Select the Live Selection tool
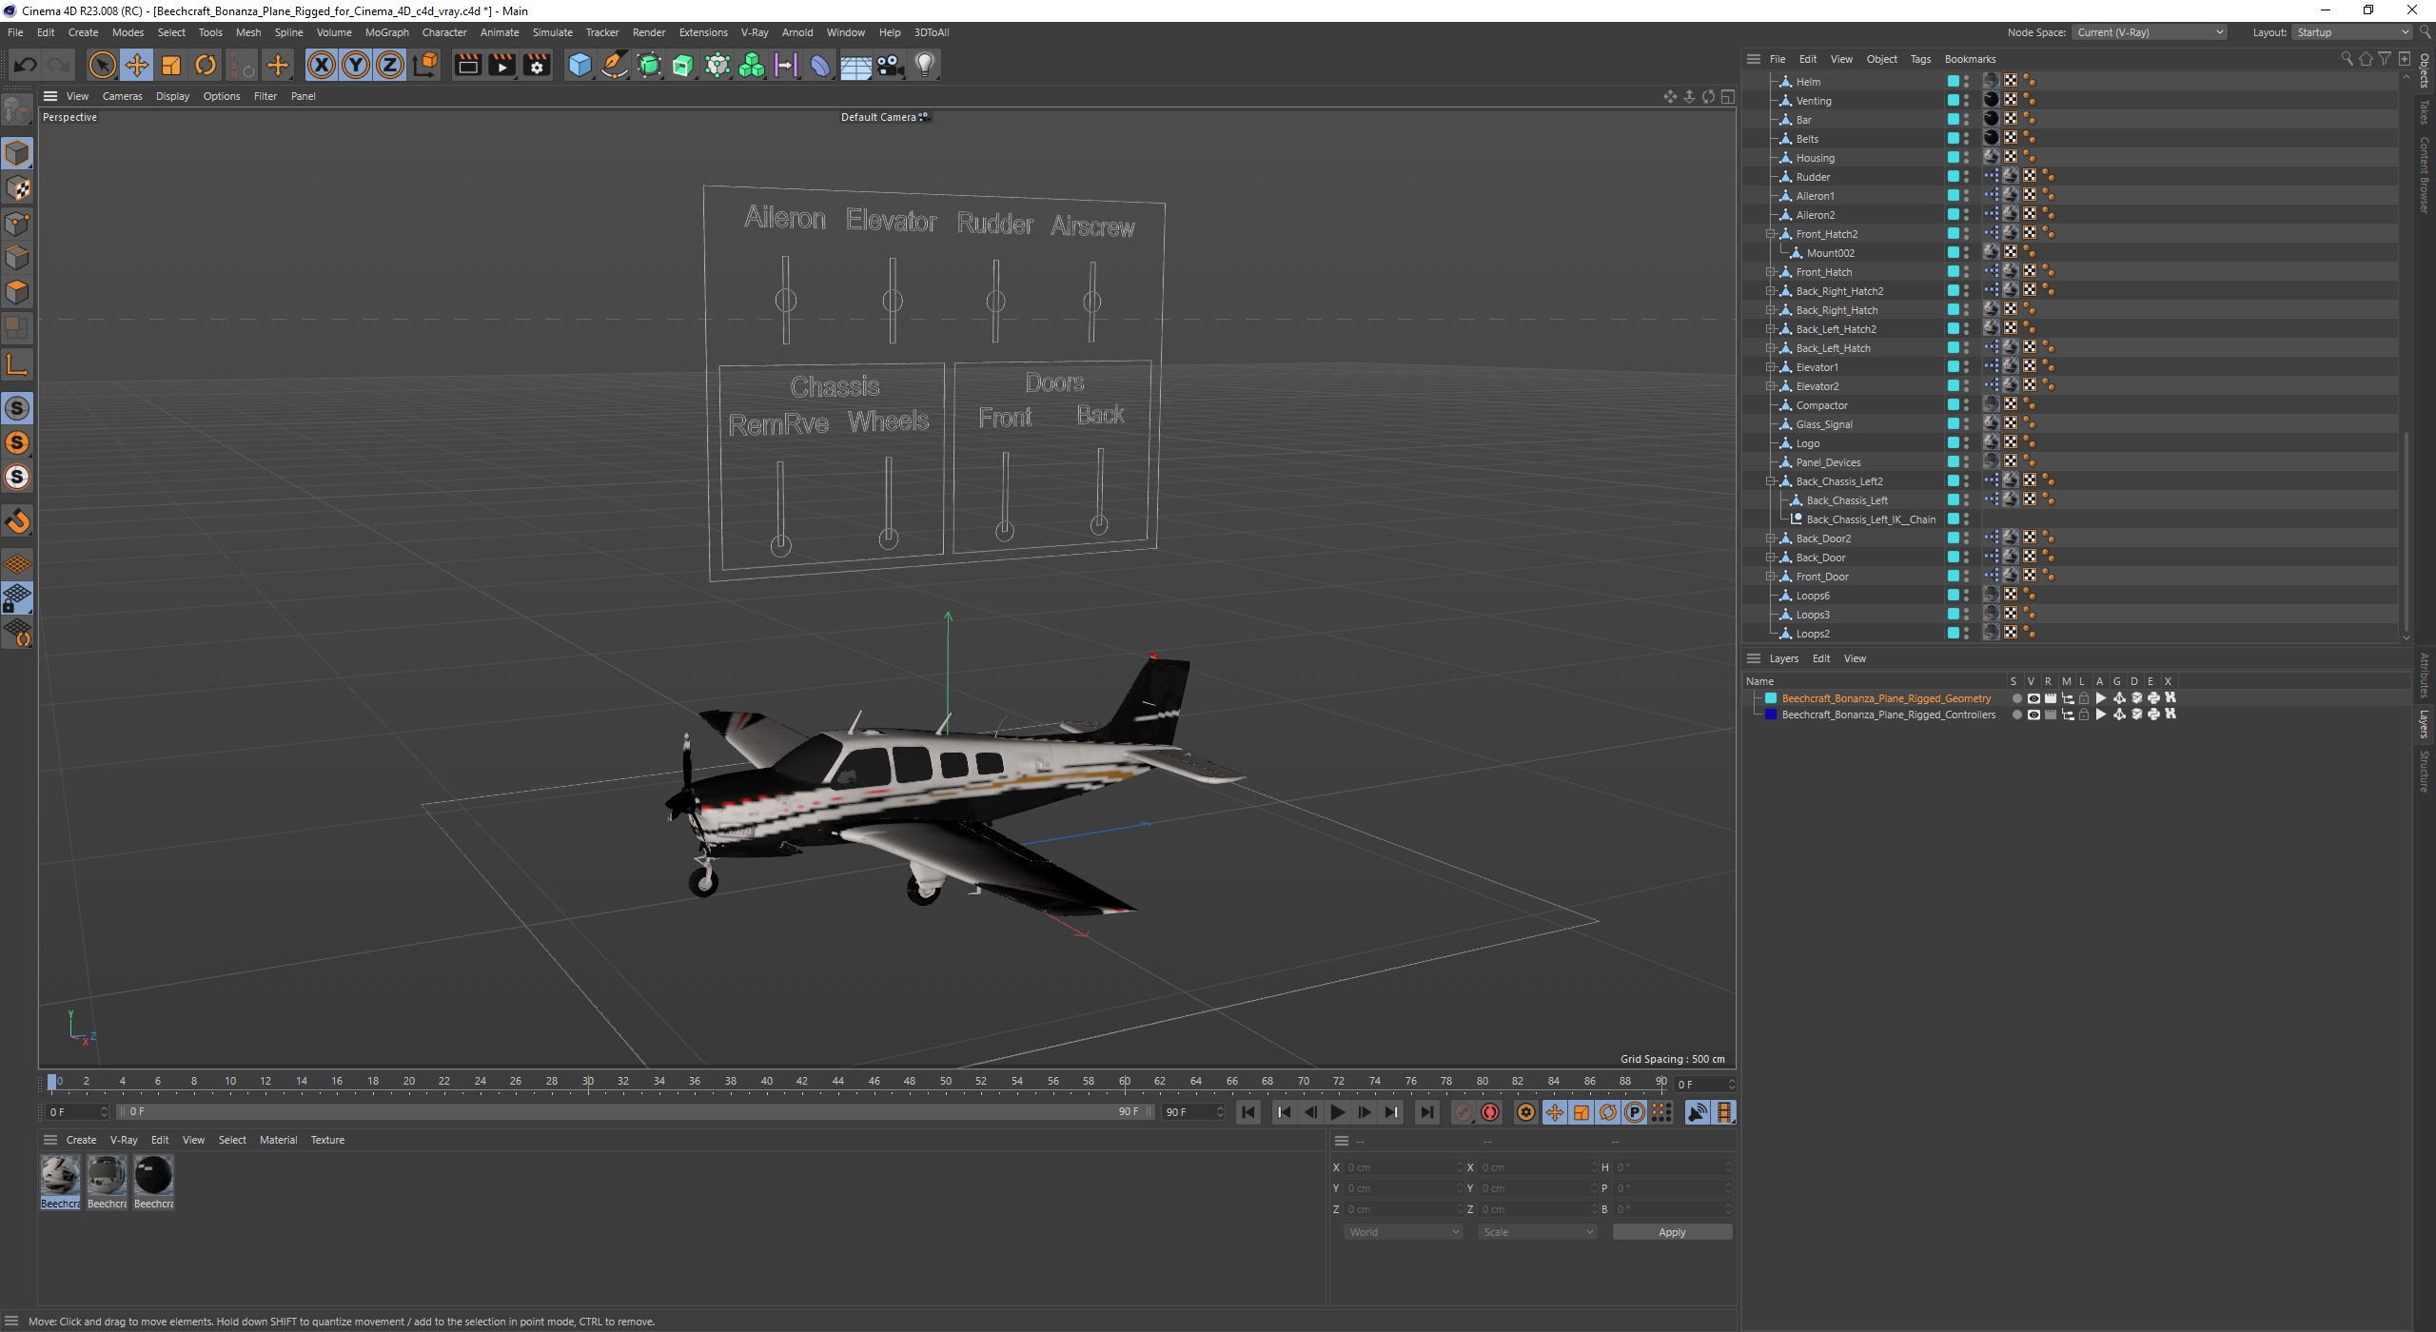Screen dimensions: 2436x1332 click(102, 65)
